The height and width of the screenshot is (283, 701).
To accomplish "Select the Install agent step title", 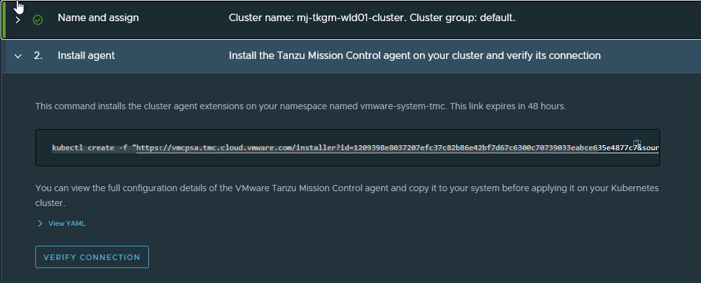I will pyautogui.click(x=86, y=56).
